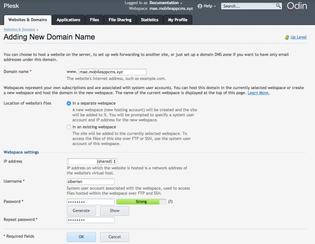Open the File Sharing tab
Image resolution: width=315 pixels, height=244 pixels.
120,20
